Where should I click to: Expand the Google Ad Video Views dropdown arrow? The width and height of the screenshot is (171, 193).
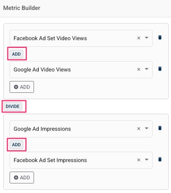(147, 69)
